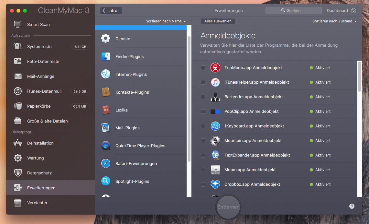The width and height of the screenshot is (369, 224).
Task: Toggle Aktiviert status for Dropbox.app
Action: click(320, 184)
